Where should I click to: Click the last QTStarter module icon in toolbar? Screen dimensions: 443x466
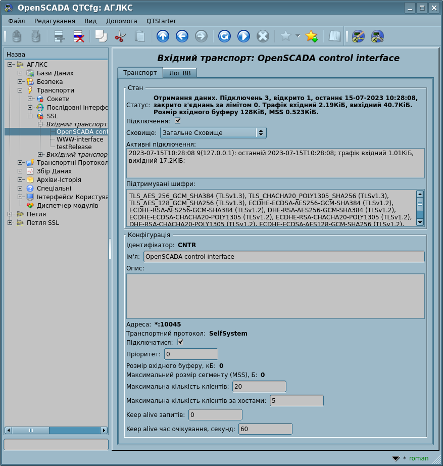pyautogui.click(x=377, y=36)
